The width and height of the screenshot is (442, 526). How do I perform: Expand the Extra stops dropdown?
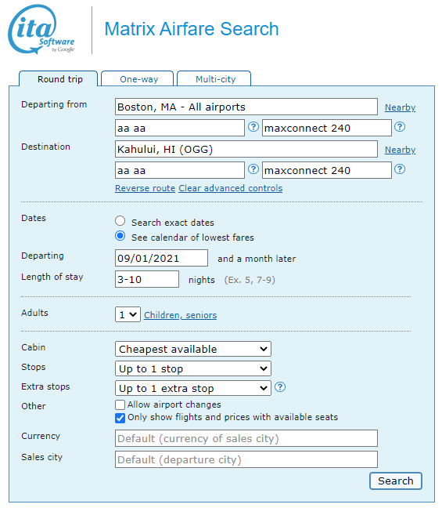point(193,388)
